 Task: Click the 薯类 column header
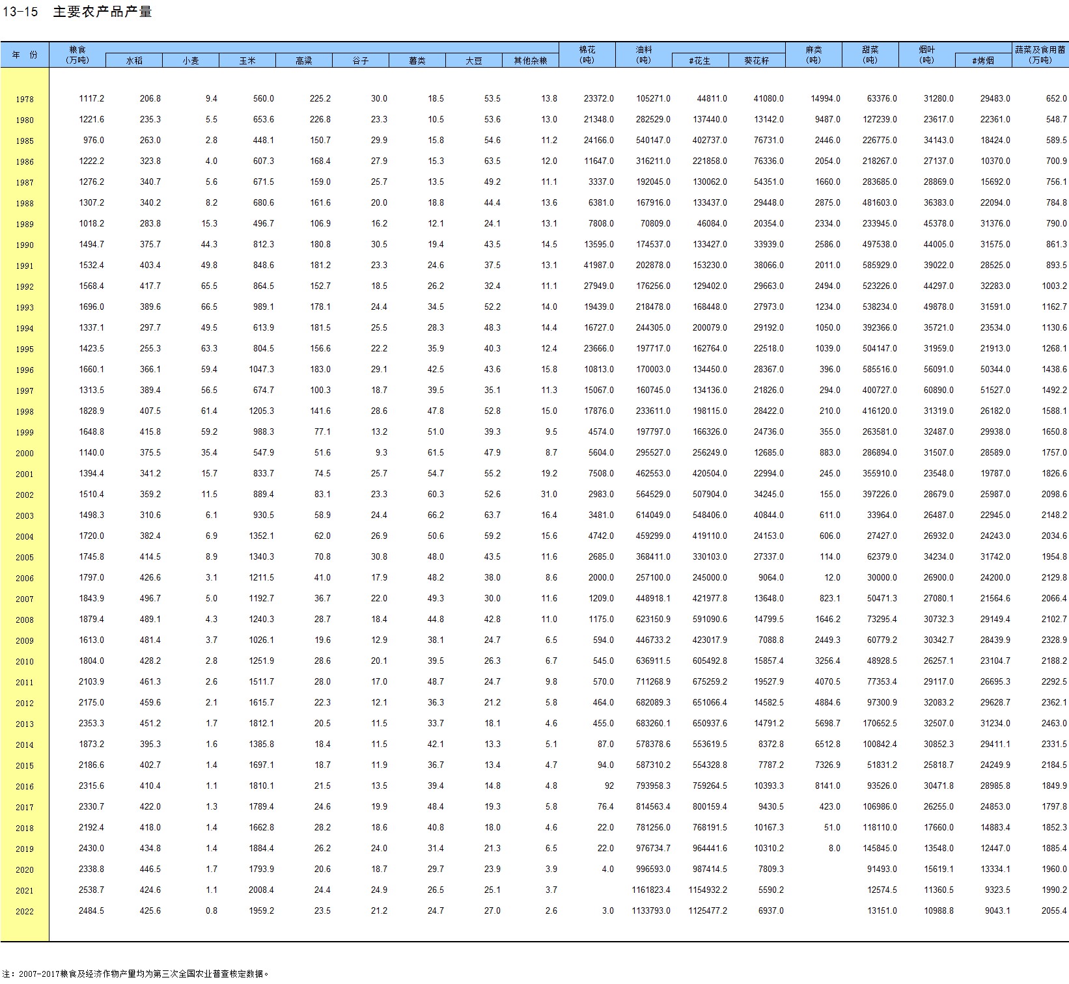(417, 61)
